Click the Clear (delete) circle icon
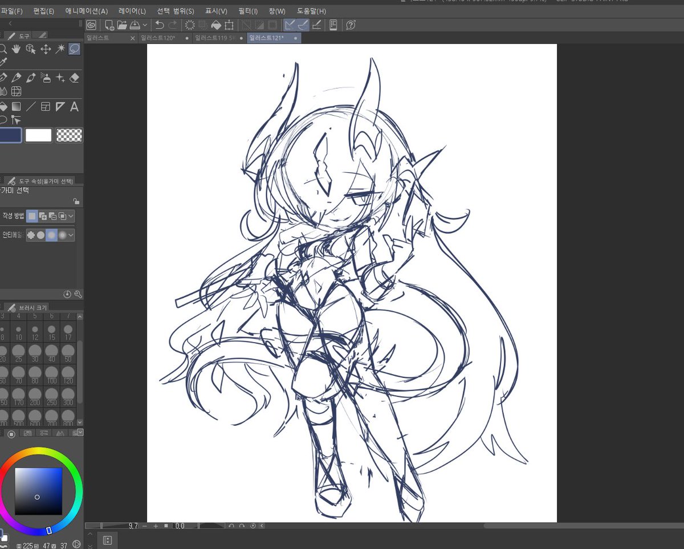Image resolution: width=684 pixels, height=549 pixels. tap(190, 25)
